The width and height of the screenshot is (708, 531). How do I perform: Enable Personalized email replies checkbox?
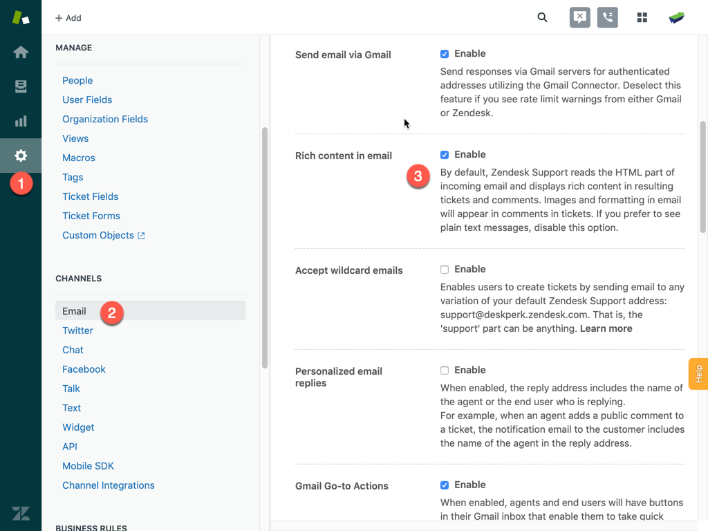click(x=445, y=371)
